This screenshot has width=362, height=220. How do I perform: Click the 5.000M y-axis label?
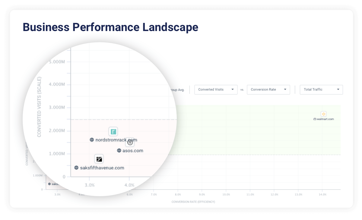point(57,62)
